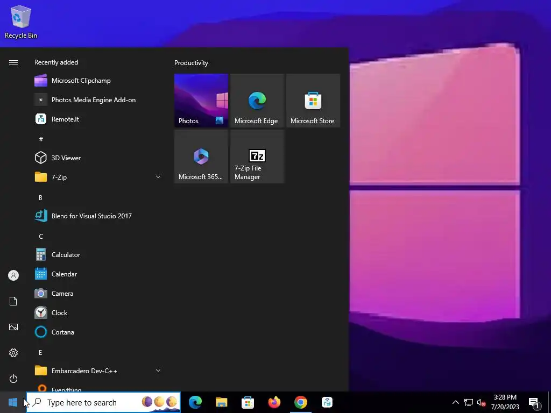Open the Clock app
Image resolution: width=551 pixels, height=413 pixels.
tap(98, 312)
